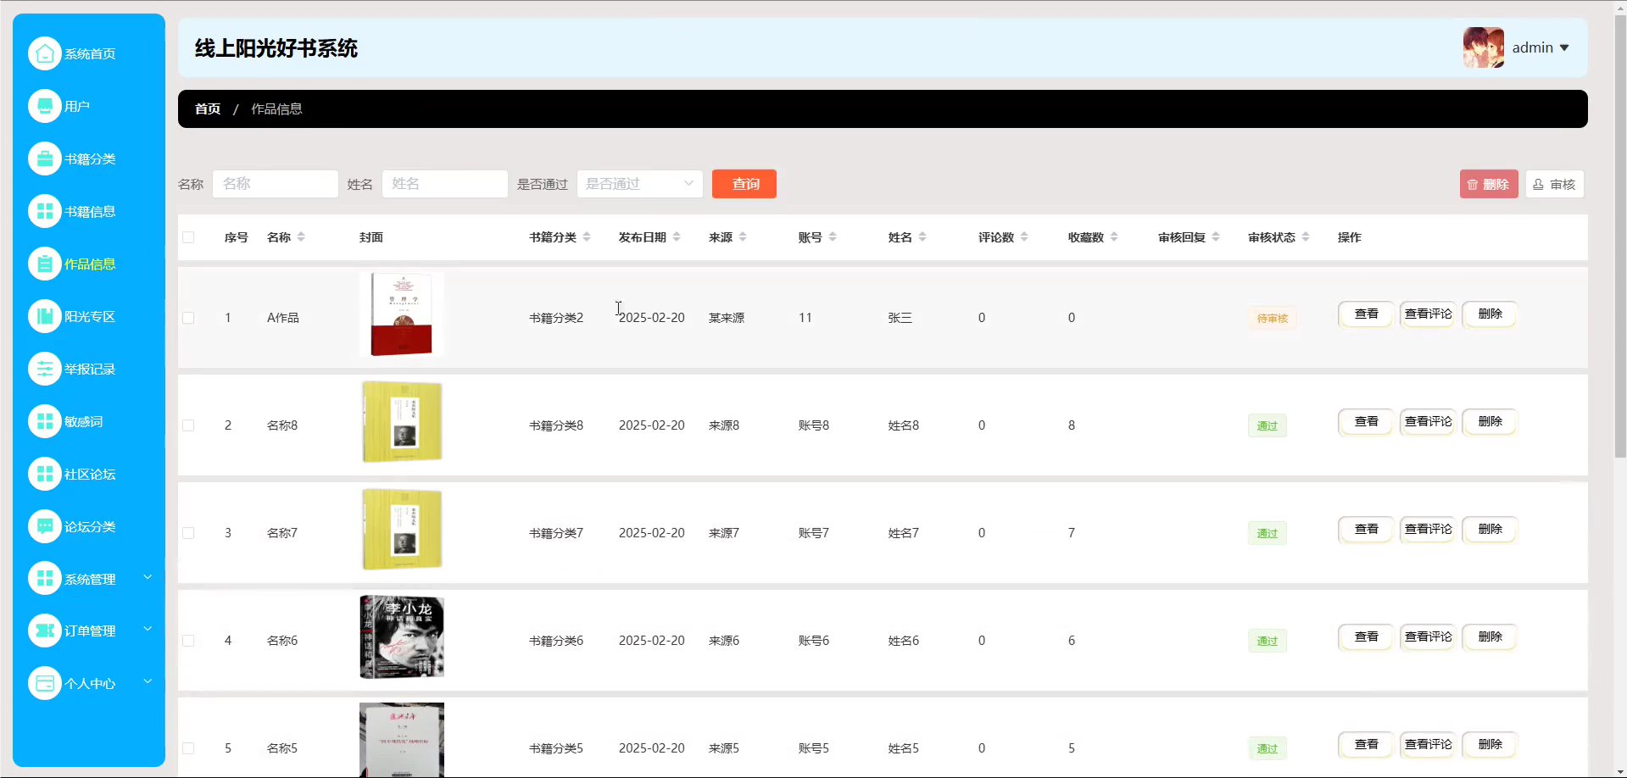Open 书籍分类 menu item label
This screenshot has width=1627, height=778.
coord(90,159)
